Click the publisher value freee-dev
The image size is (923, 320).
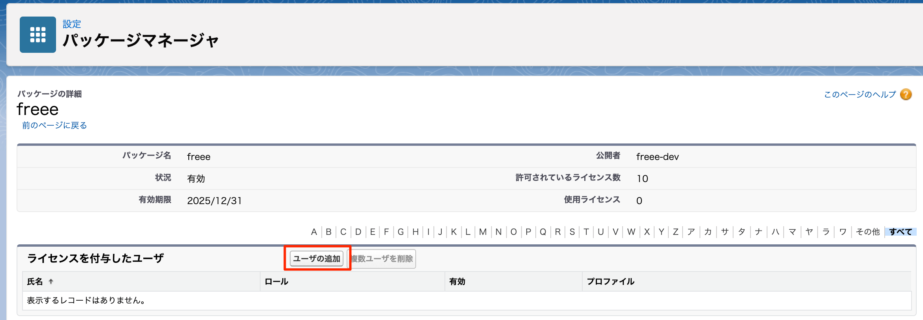point(657,157)
